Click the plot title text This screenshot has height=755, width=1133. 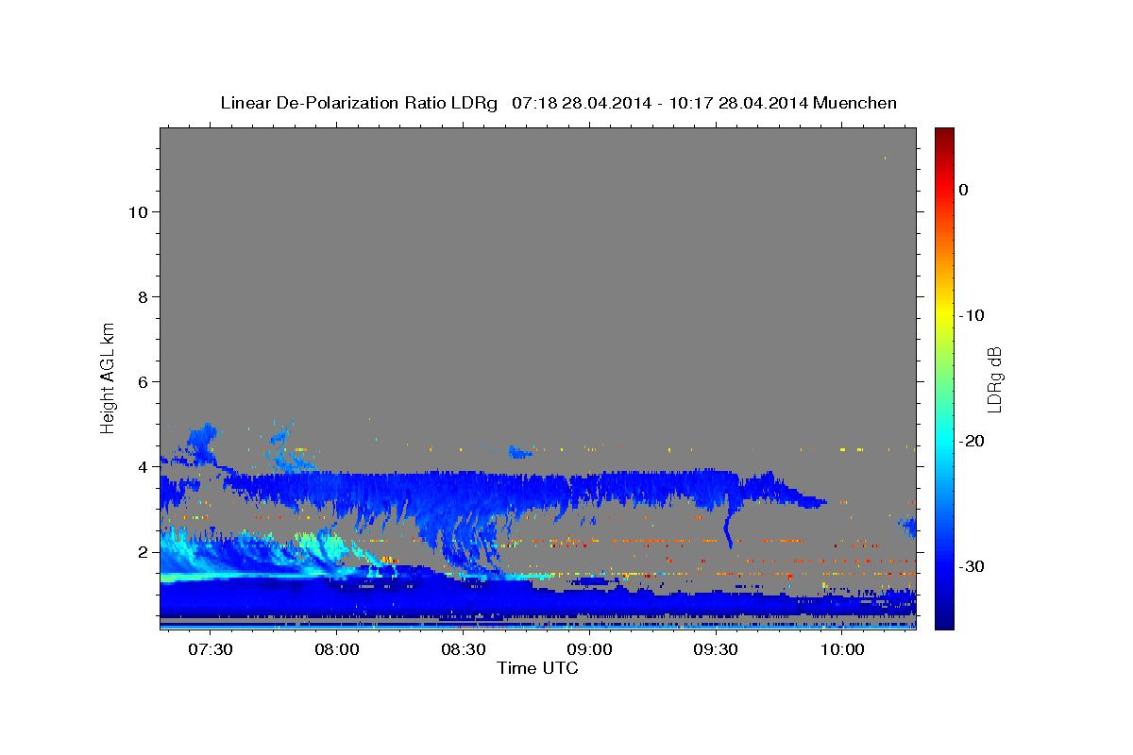pos(558,103)
